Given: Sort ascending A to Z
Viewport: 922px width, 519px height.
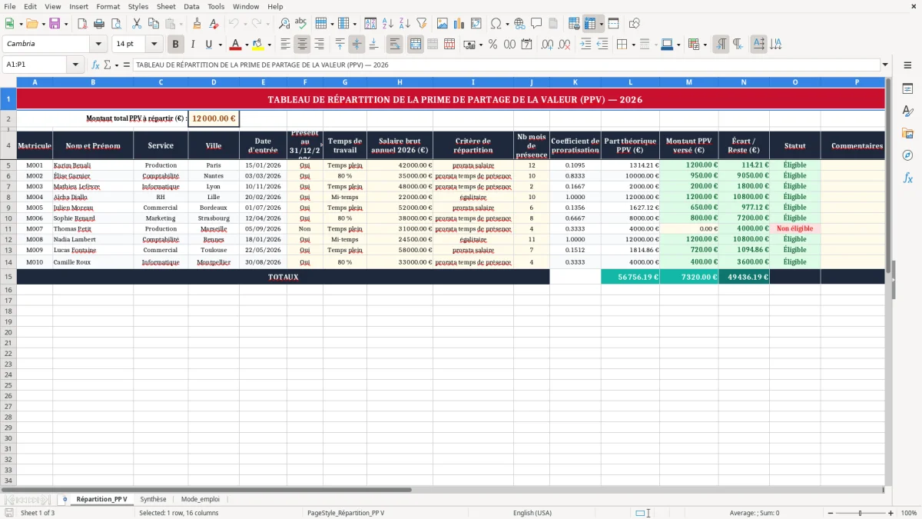Looking at the screenshot, I should [387, 24].
